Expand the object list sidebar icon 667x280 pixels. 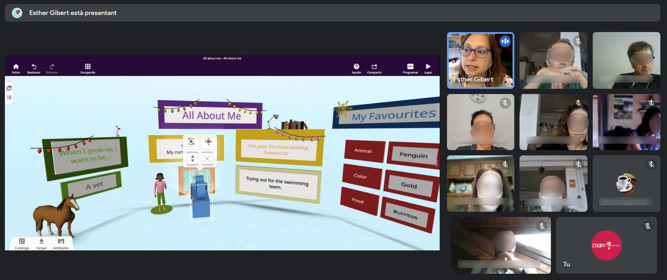click(9, 98)
